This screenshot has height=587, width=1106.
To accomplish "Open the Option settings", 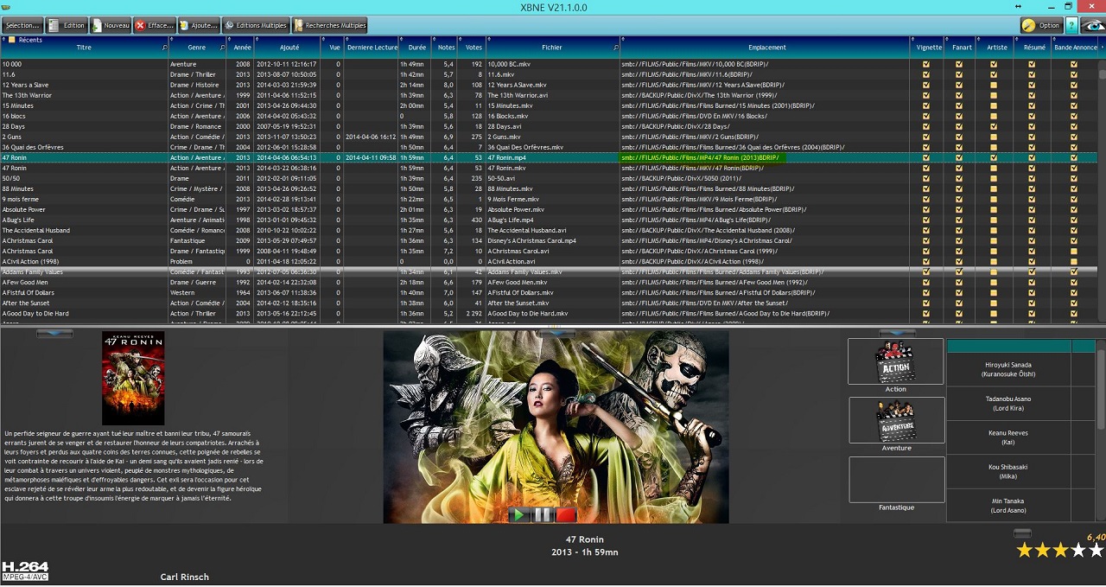I will (1041, 25).
